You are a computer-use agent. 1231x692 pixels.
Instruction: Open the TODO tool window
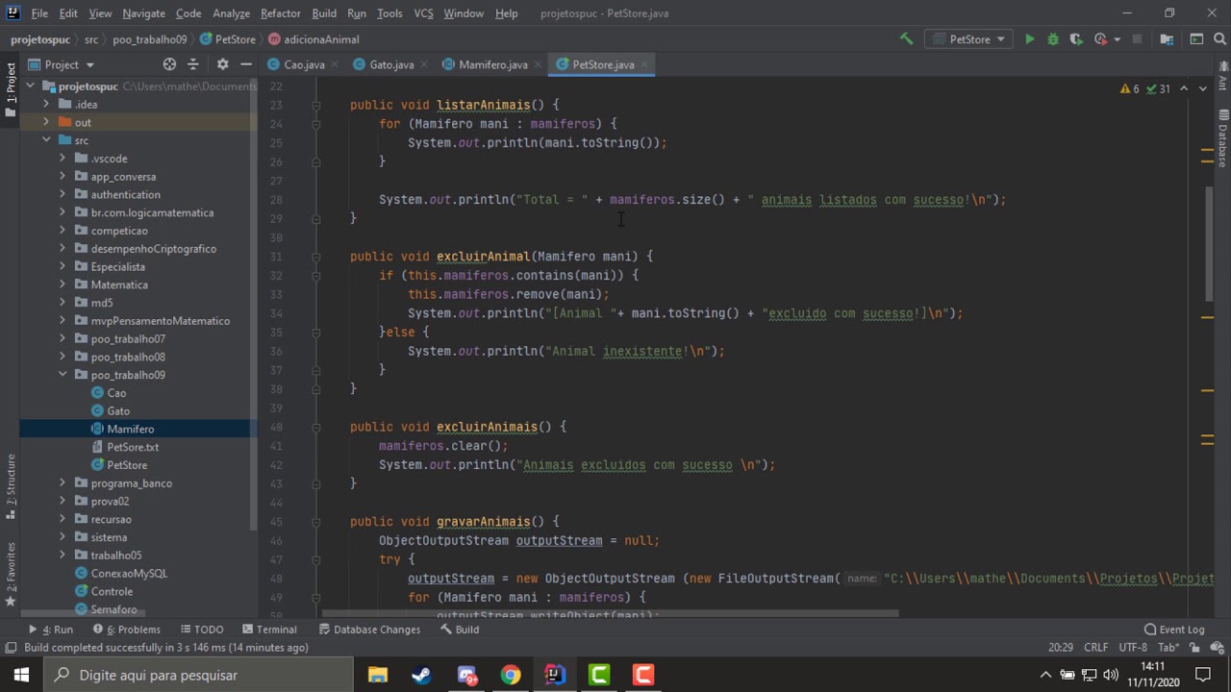tap(201, 630)
